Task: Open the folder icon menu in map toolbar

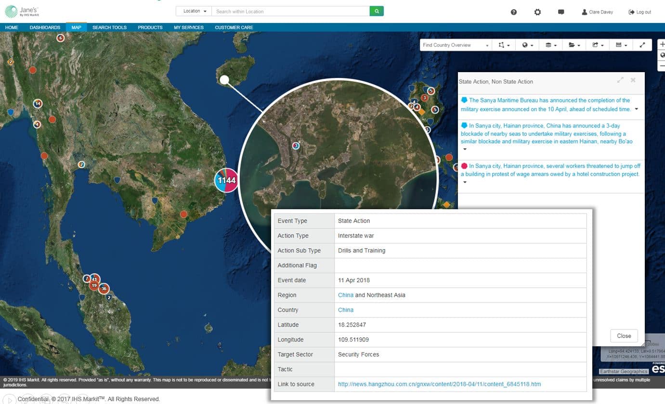Action: pyautogui.click(x=574, y=45)
